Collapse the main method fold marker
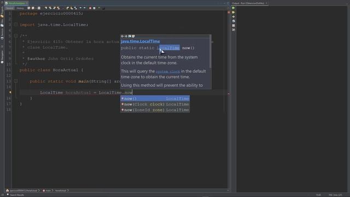The width and height of the screenshot is (350, 197). 16,81
